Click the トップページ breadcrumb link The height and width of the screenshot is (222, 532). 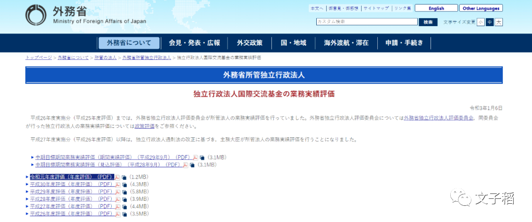[38, 58]
